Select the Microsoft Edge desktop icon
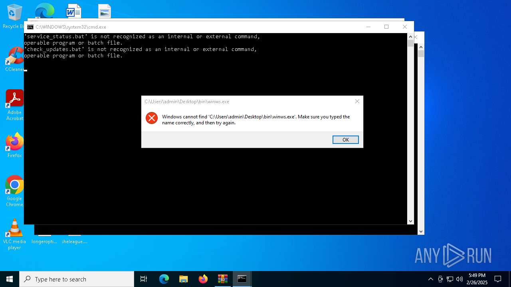 44,11
